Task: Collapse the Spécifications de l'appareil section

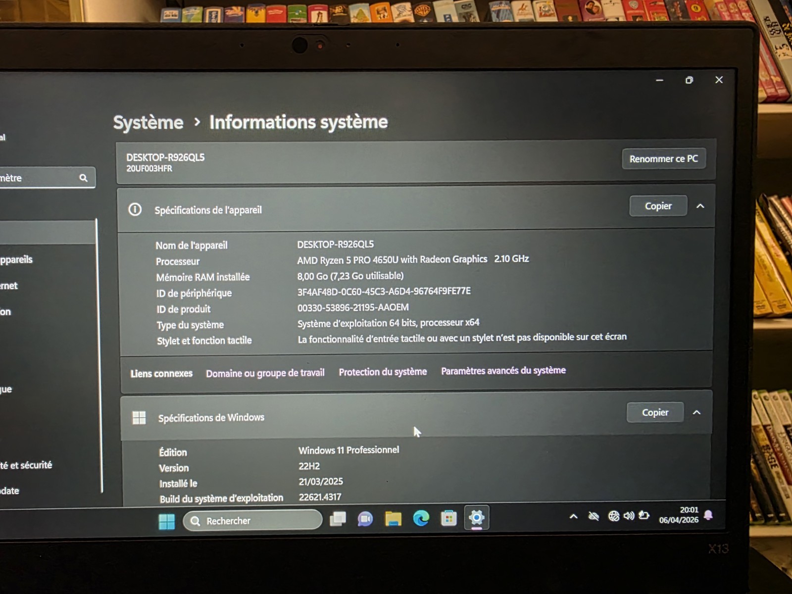Action: click(x=700, y=206)
